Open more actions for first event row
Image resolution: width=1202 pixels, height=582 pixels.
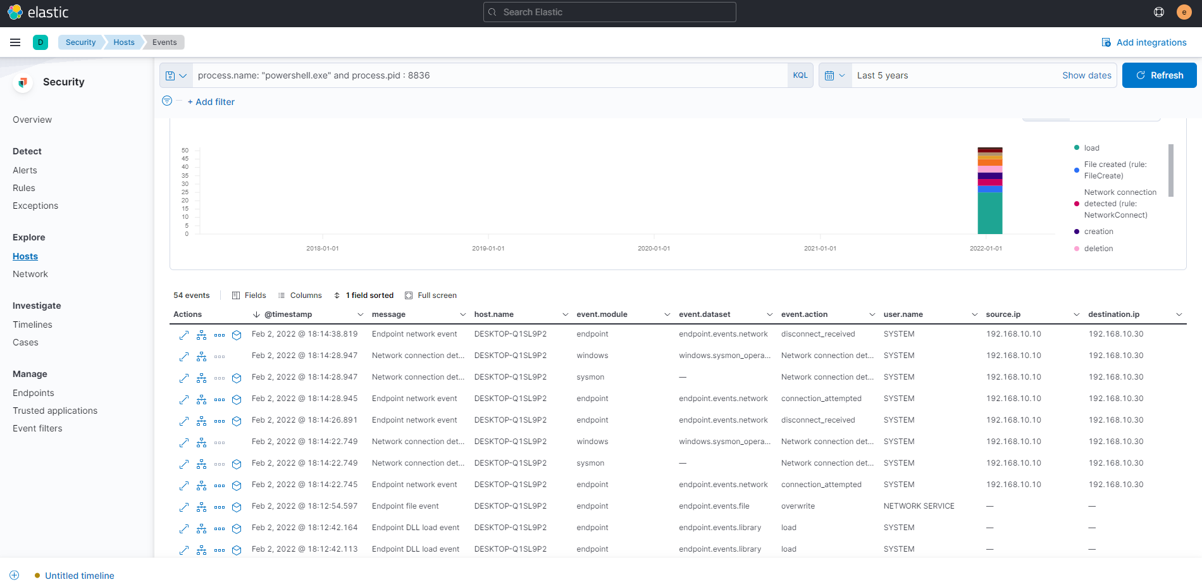coord(220,335)
